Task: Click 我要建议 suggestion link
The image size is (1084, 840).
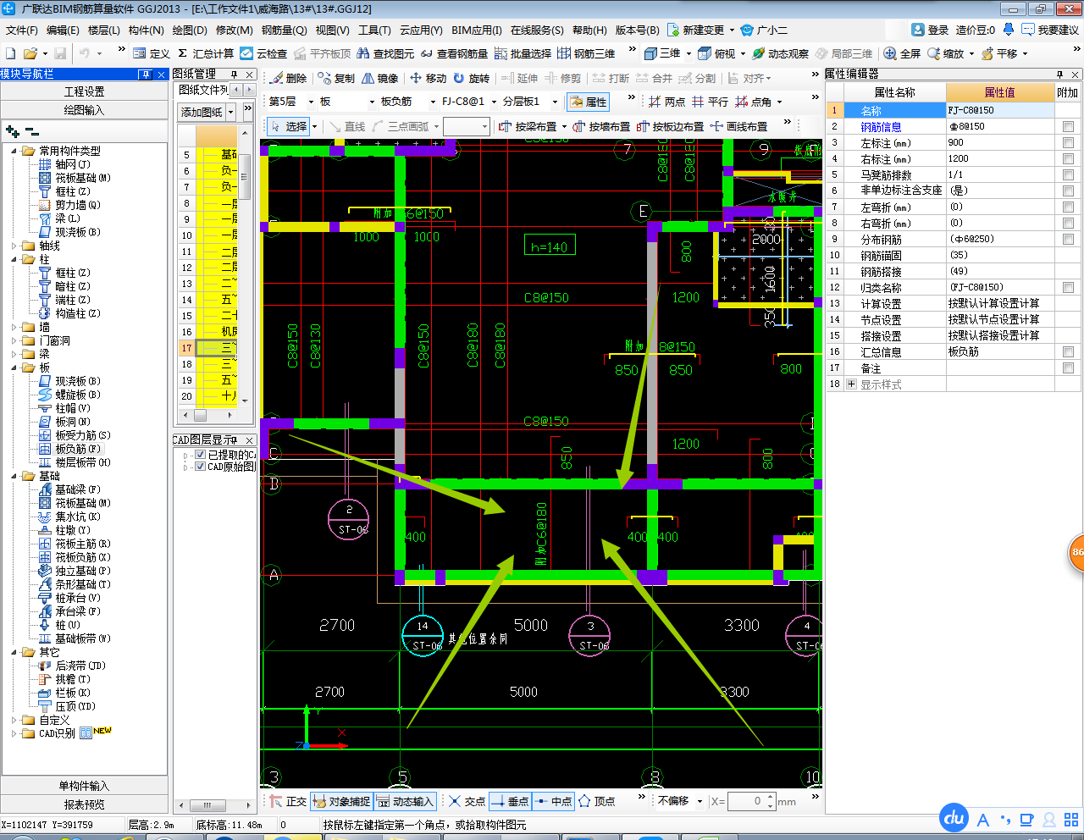Action: pyautogui.click(x=1050, y=30)
